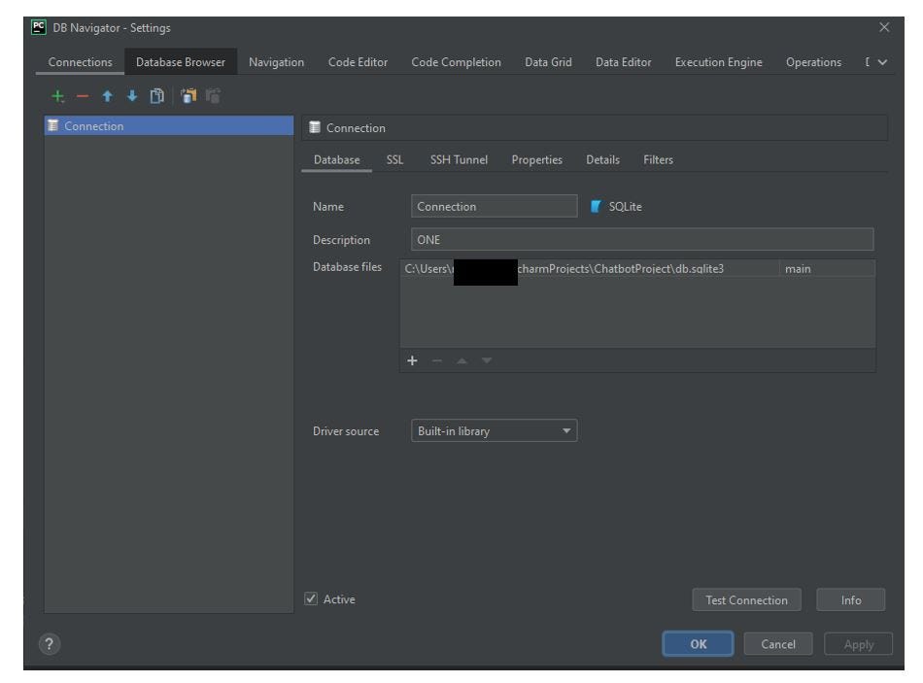Click the Test Connection button
This screenshot has height=683, width=923.
(x=746, y=600)
